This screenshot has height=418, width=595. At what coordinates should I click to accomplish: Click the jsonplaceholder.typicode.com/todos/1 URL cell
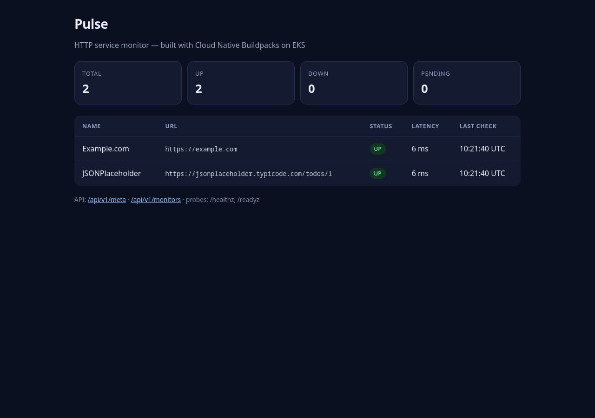tap(249, 174)
